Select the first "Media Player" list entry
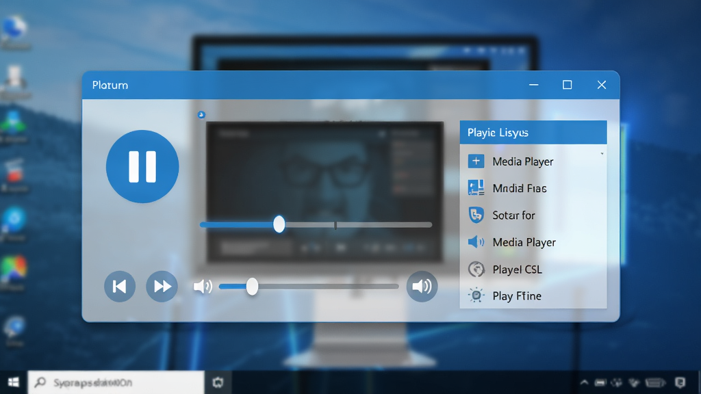This screenshot has width=701, height=394. point(533,161)
